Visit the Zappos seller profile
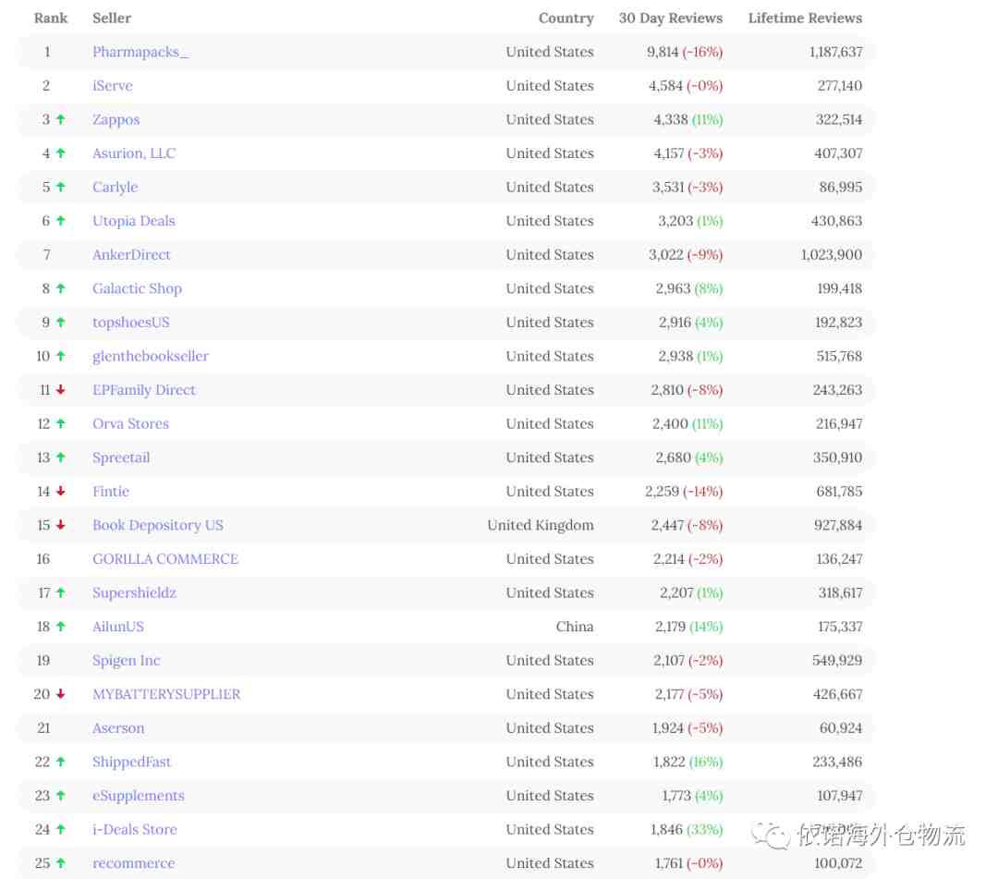 pyautogui.click(x=116, y=119)
